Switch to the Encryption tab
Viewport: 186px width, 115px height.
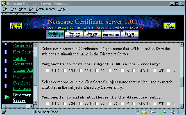(111, 35)
